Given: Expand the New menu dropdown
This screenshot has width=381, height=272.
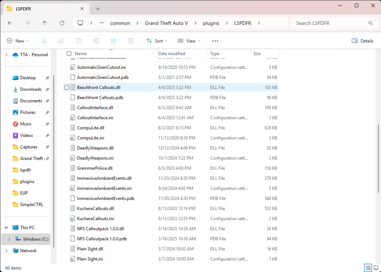Looking at the screenshot, I should tap(18, 41).
